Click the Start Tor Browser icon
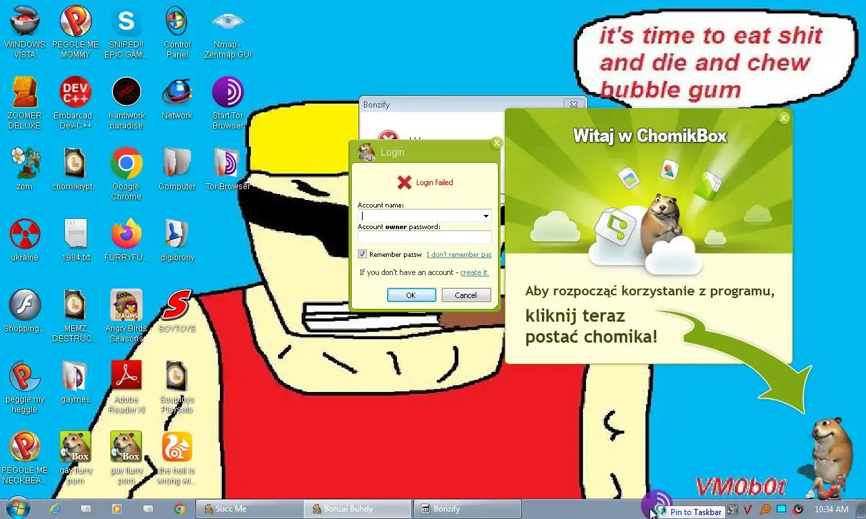The height and width of the screenshot is (519, 866). point(228,103)
